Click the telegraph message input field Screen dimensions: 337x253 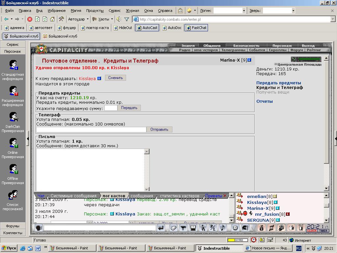pyautogui.click(x=91, y=129)
